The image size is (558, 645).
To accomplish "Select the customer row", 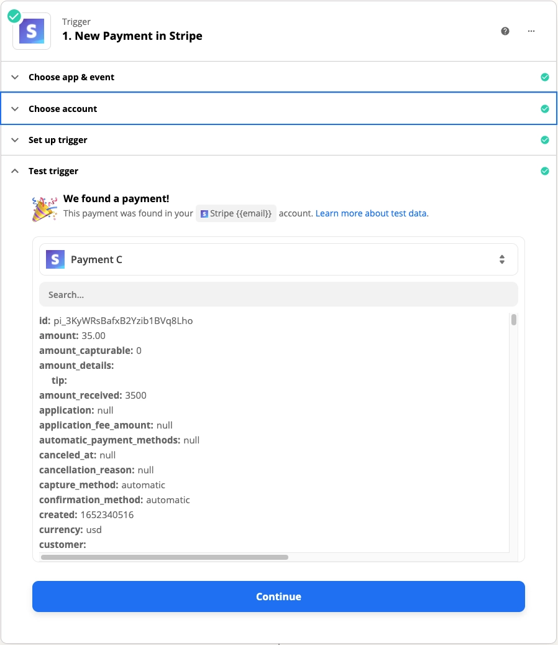I will [x=63, y=545].
